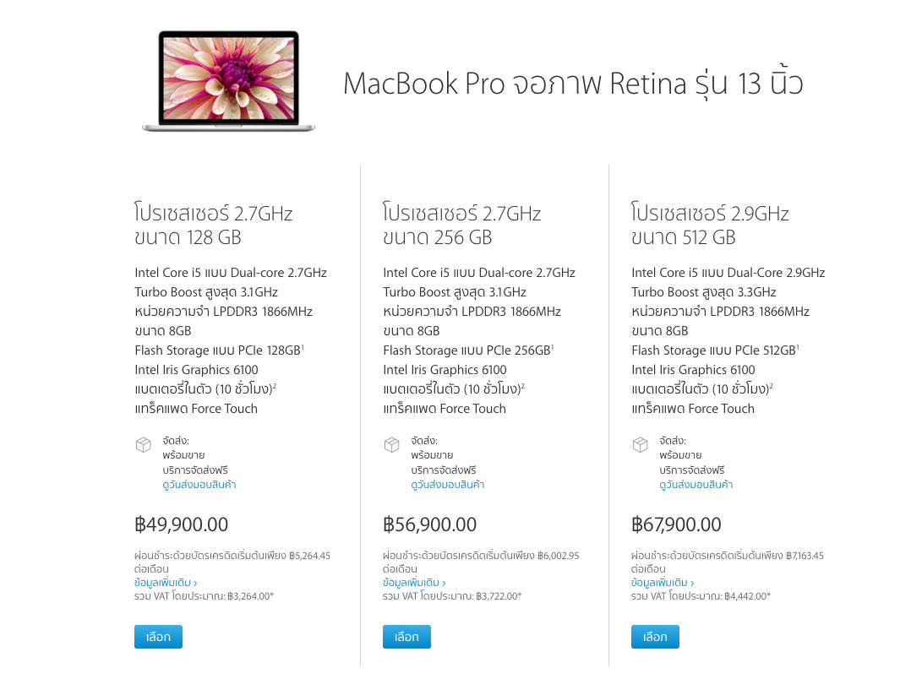
Task: Click the MacBook Pro product image
Action: click(x=228, y=81)
